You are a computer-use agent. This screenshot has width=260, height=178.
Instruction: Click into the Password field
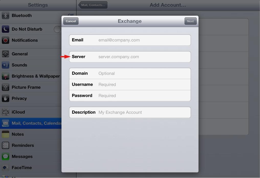click(143, 96)
